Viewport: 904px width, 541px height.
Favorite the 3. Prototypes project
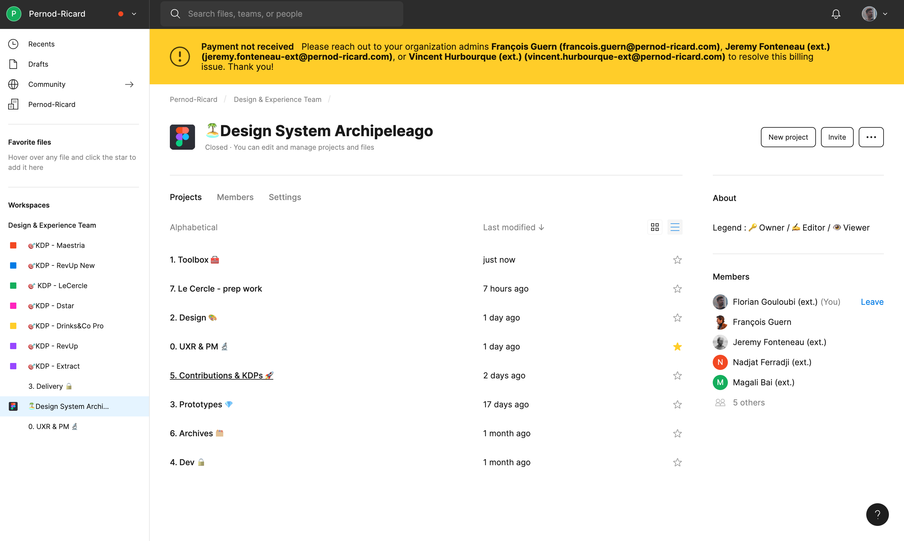[x=677, y=404]
